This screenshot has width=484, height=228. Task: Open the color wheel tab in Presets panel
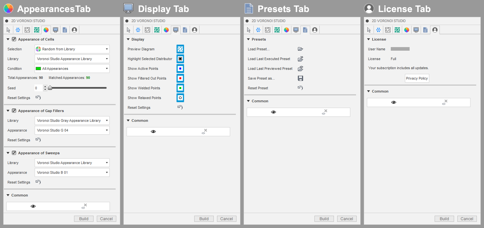click(x=287, y=30)
